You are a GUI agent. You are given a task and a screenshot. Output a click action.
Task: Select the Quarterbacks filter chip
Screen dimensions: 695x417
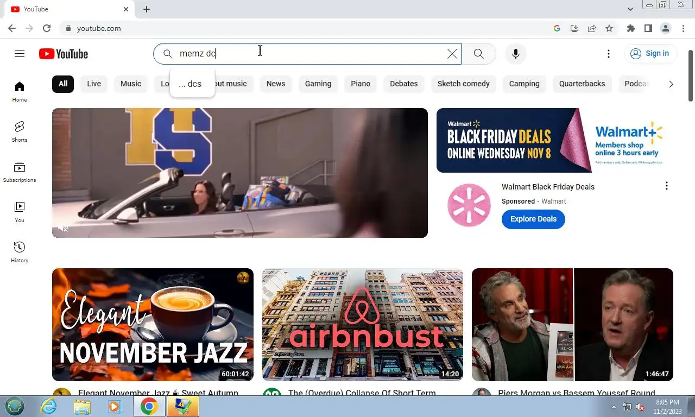pos(582,84)
